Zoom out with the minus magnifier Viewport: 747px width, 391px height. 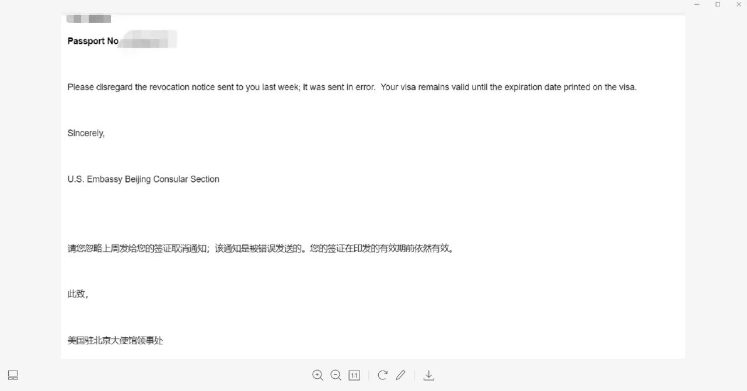(336, 375)
